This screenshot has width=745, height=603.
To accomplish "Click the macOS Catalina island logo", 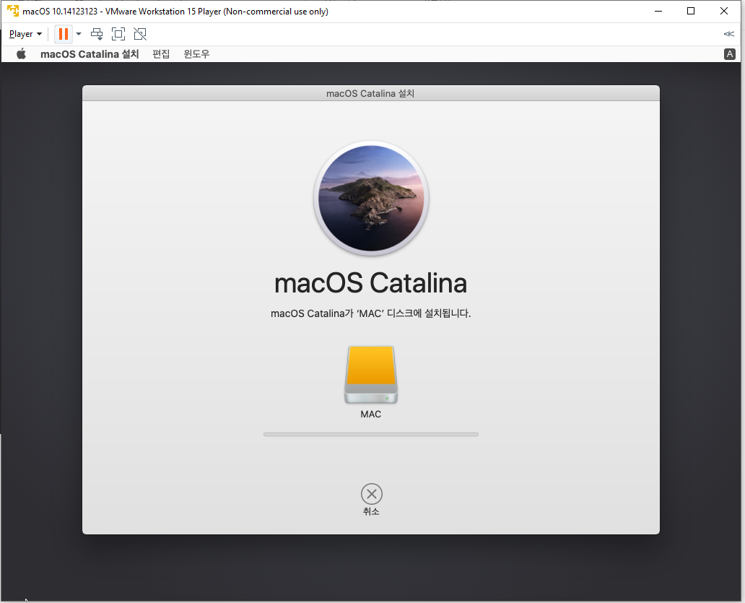I will 371,198.
